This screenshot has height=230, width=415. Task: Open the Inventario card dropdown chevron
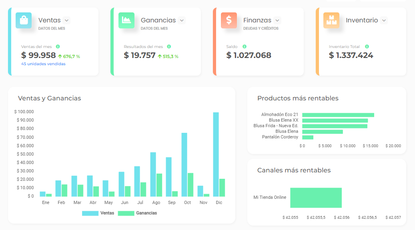click(x=384, y=20)
